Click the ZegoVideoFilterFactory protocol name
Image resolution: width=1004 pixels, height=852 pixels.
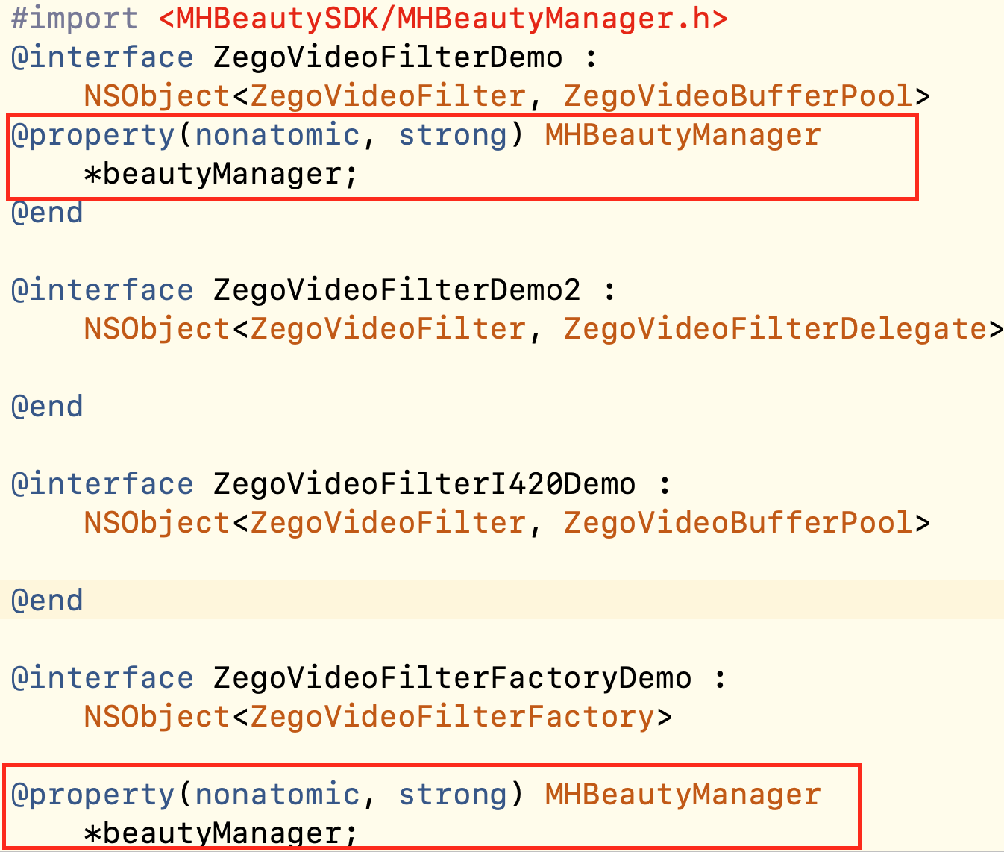coord(452,717)
